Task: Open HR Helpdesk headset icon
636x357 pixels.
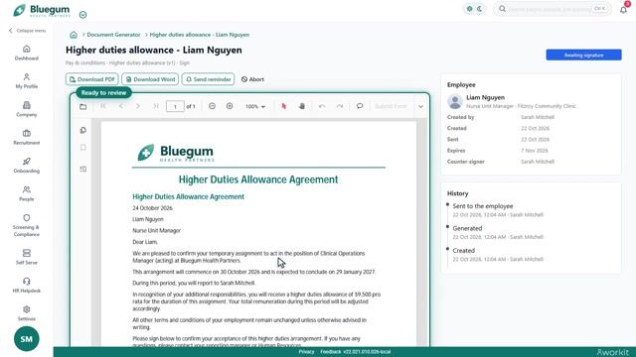Action: click(x=27, y=282)
